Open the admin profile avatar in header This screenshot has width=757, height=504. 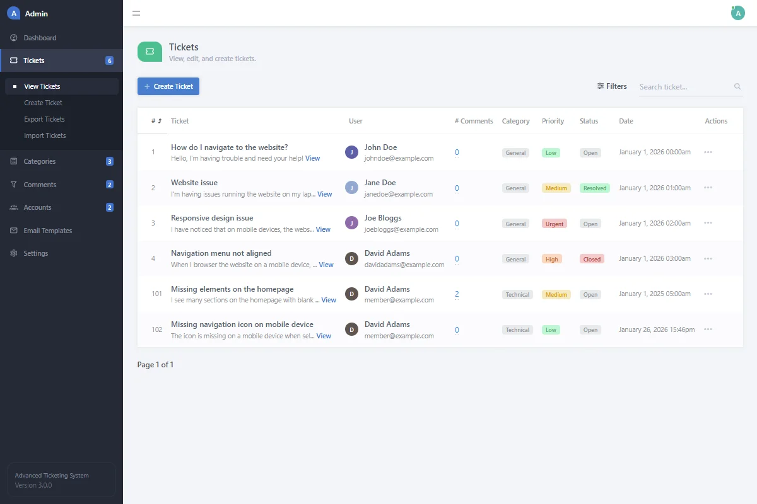pos(737,13)
